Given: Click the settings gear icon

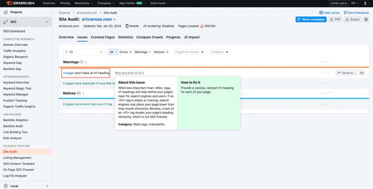Looking at the screenshot, I should 366,20.
